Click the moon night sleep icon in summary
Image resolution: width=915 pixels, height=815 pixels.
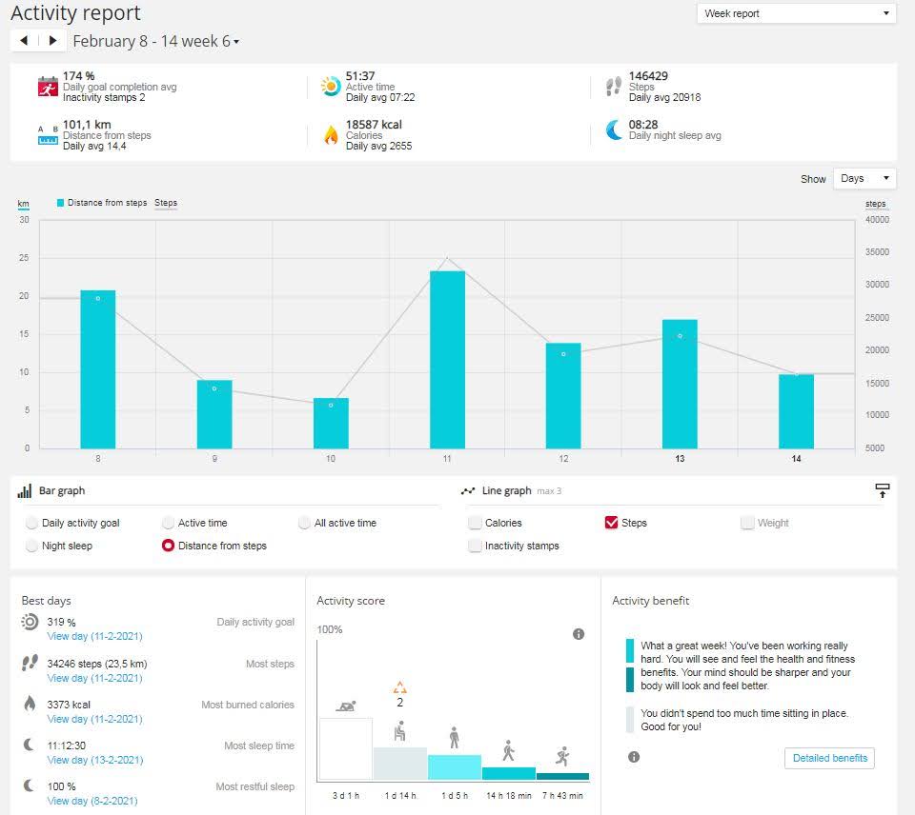(x=615, y=131)
